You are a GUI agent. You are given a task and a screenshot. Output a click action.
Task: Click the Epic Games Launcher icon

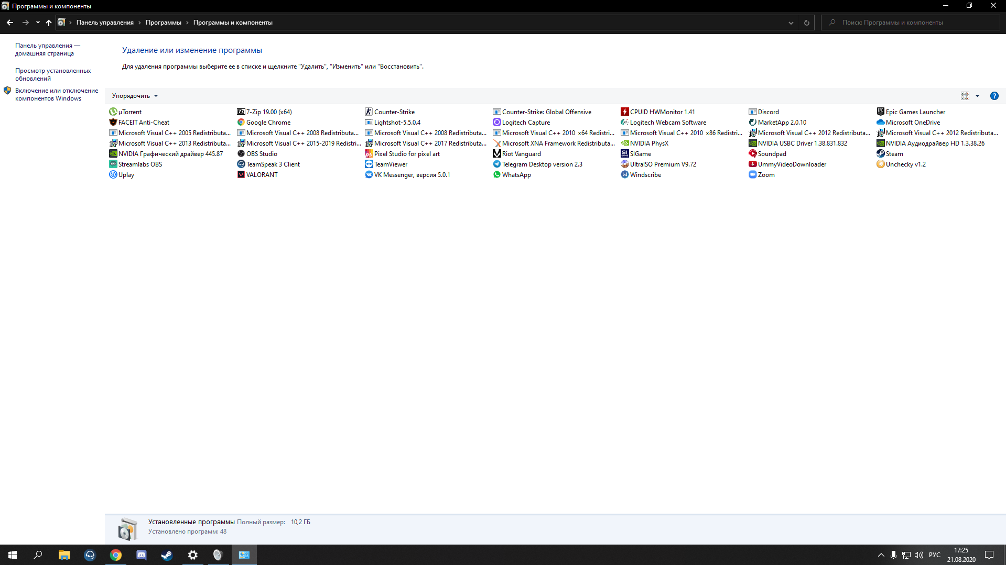tap(880, 112)
